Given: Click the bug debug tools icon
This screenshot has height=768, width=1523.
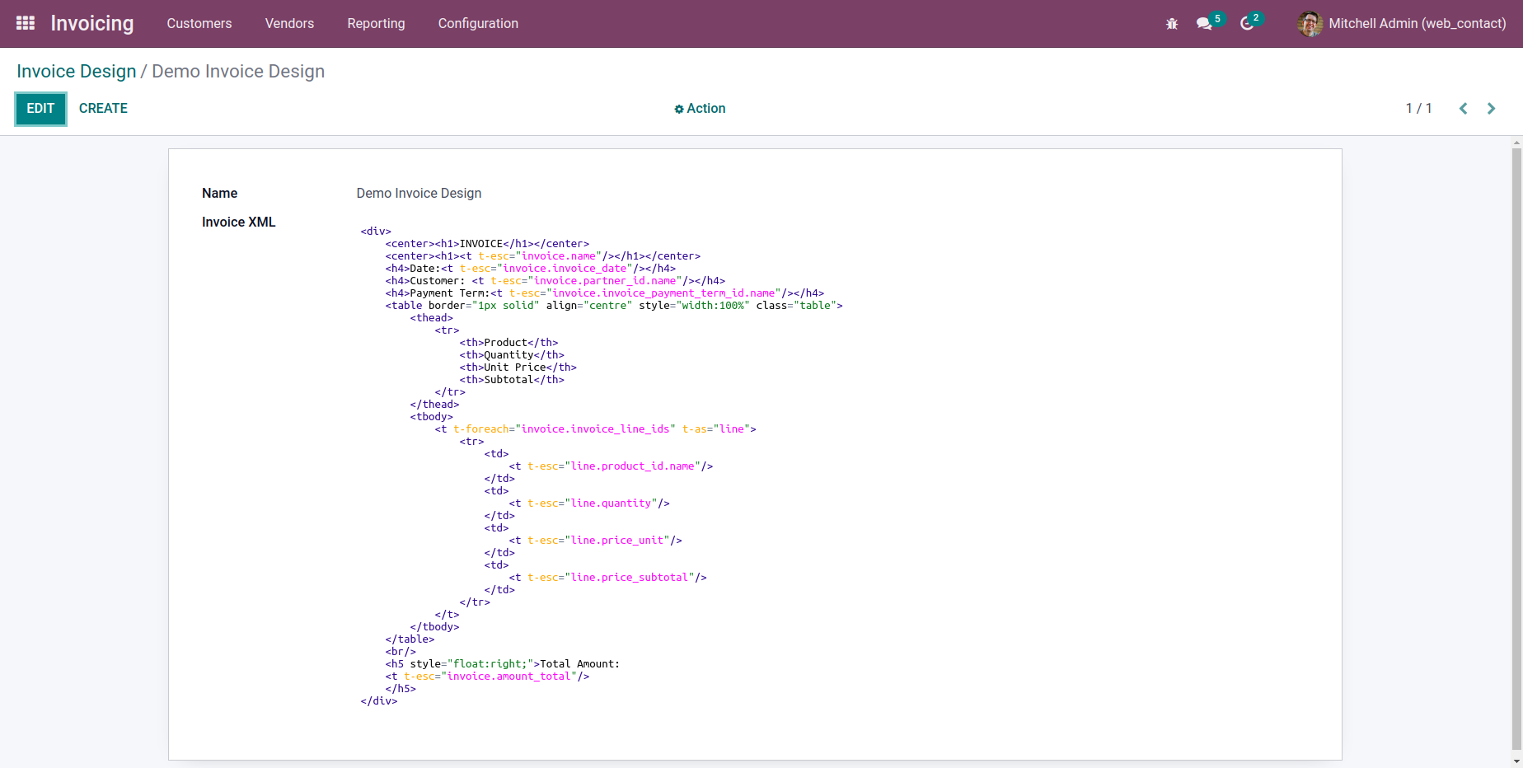Looking at the screenshot, I should click(x=1171, y=24).
